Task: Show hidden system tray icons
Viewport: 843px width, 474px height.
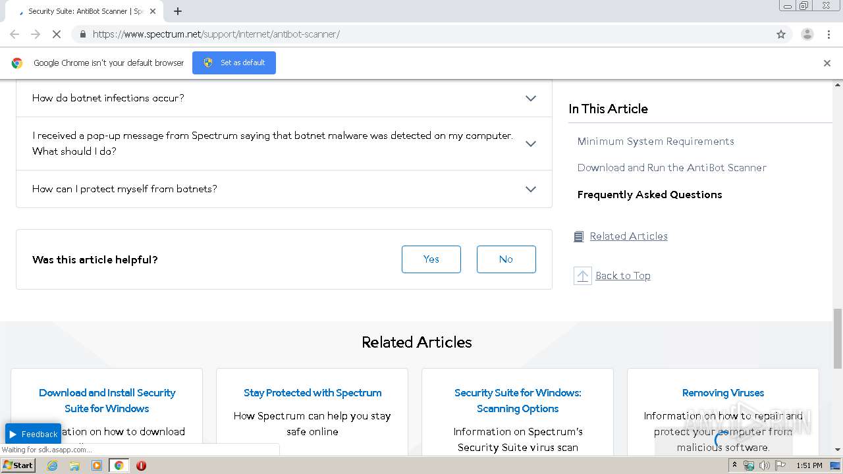Action: tap(734, 465)
